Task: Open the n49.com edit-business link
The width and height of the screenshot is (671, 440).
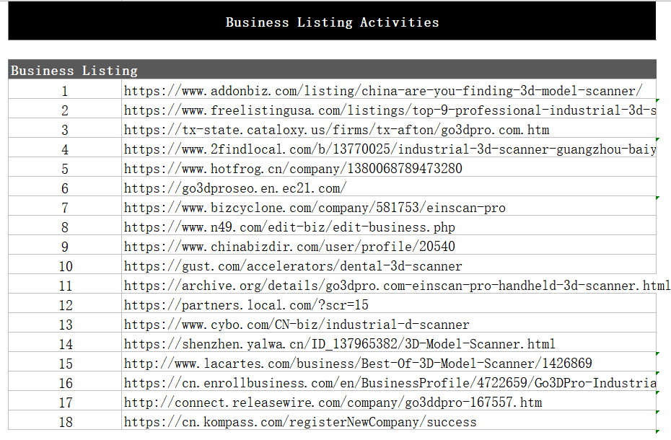Action: (x=289, y=227)
